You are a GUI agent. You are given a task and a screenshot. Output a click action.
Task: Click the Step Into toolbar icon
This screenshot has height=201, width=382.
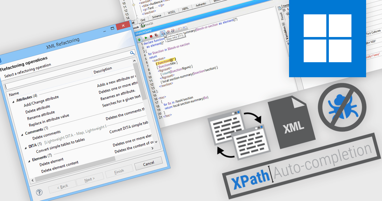click(x=163, y=33)
